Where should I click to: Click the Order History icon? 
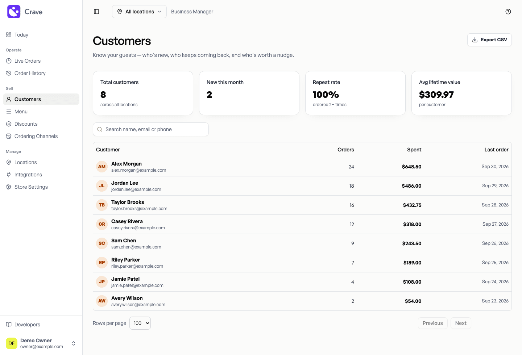click(9, 73)
